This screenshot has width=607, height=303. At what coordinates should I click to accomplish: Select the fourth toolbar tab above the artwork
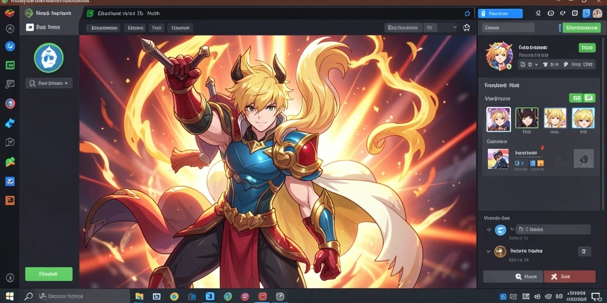(180, 28)
